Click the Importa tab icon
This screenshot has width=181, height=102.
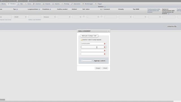coord(53,4)
